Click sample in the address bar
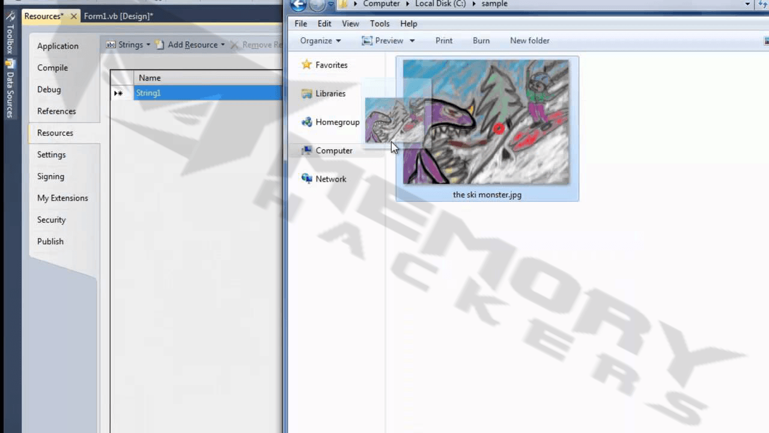 pos(494,4)
